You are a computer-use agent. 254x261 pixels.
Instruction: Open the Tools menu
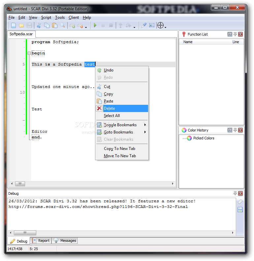(x=60, y=17)
